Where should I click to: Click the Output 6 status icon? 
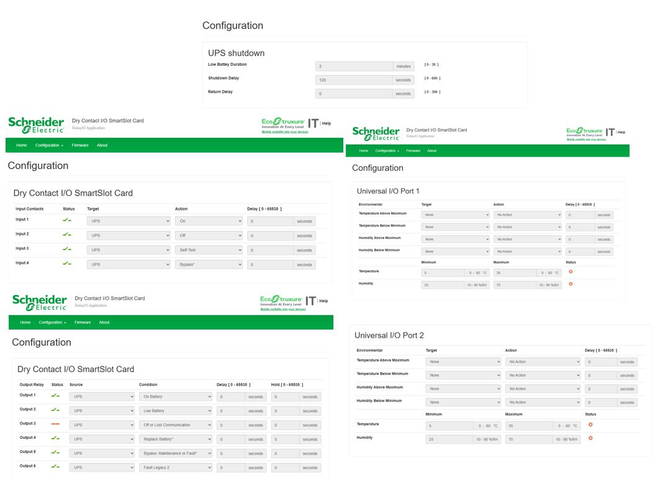[55, 466]
